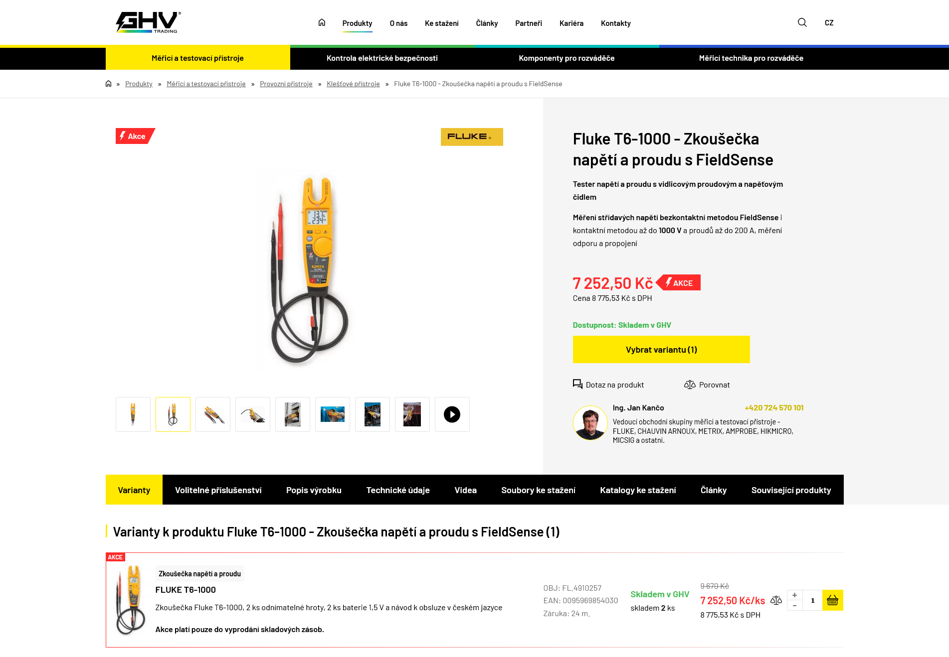Image resolution: width=949 pixels, height=657 pixels.
Task: Click Vybrat variantu (1) button
Action: pyautogui.click(x=661, y=350)
